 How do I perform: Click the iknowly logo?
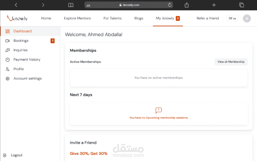pyautogui.click(x=17, y=18)
